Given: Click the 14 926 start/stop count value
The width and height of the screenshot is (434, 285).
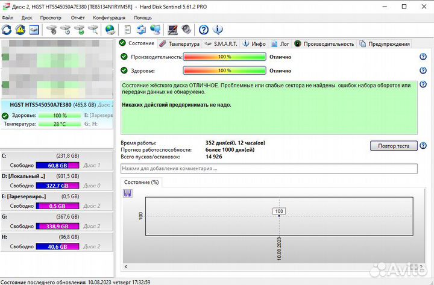Looking at the screenshot, I should tap(213, 157).
